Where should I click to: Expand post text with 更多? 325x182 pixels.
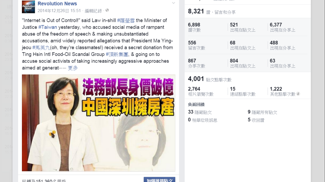click(73, 68)
